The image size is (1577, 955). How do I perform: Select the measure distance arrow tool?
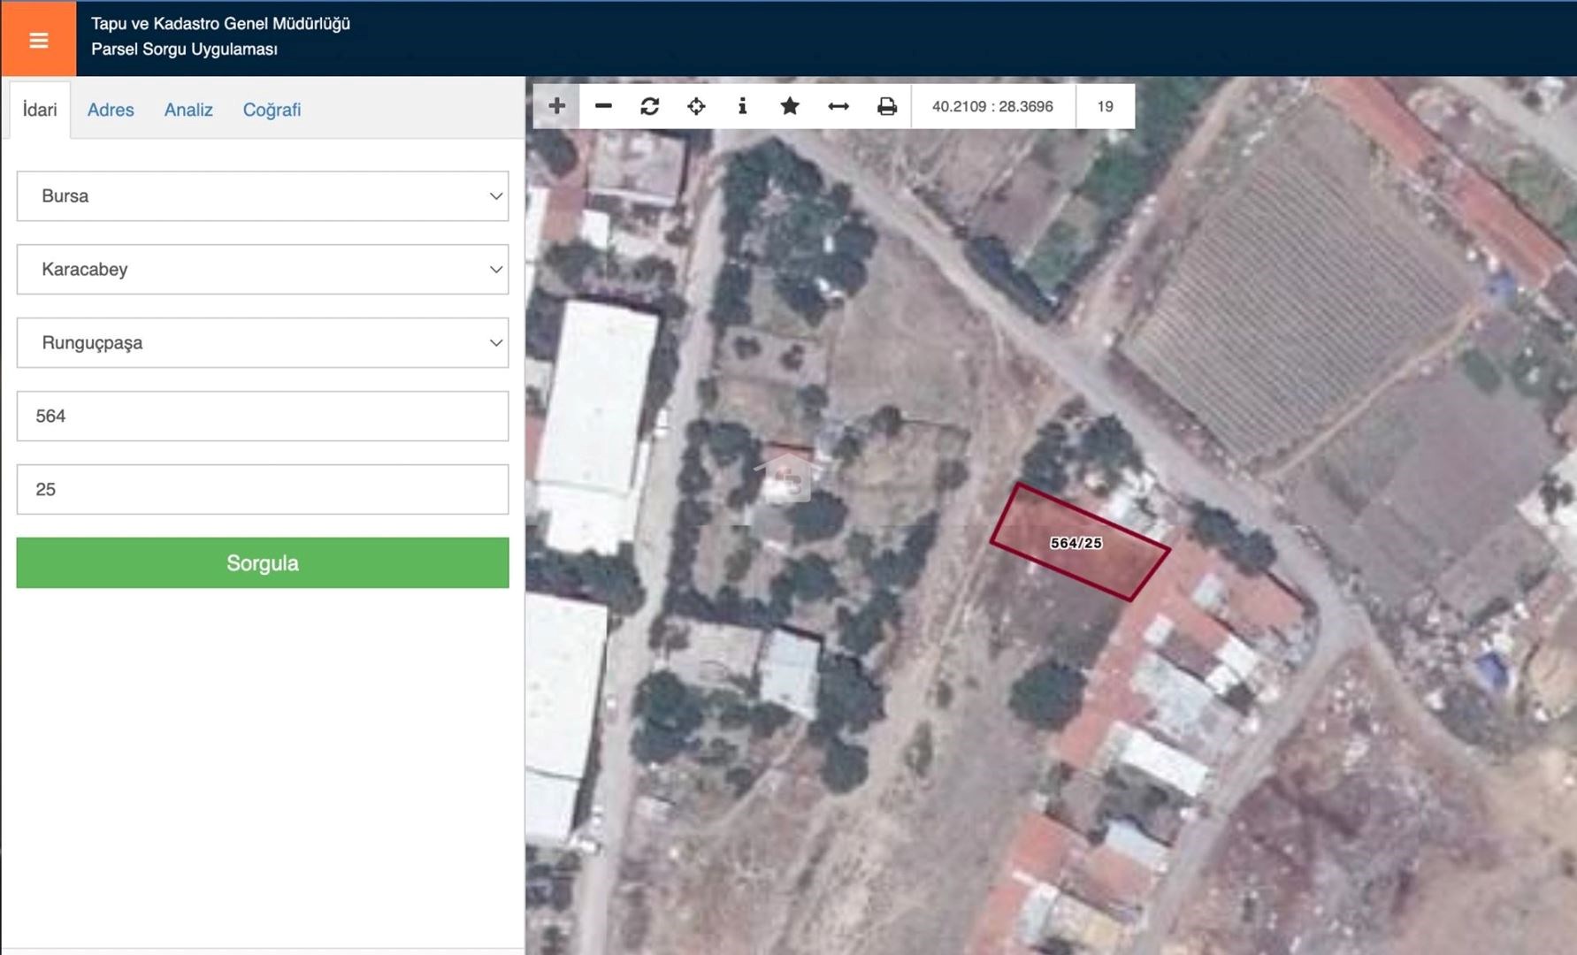coord(838,106)
